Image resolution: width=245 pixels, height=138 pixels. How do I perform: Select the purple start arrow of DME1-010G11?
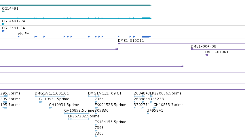tap(119, 44)
